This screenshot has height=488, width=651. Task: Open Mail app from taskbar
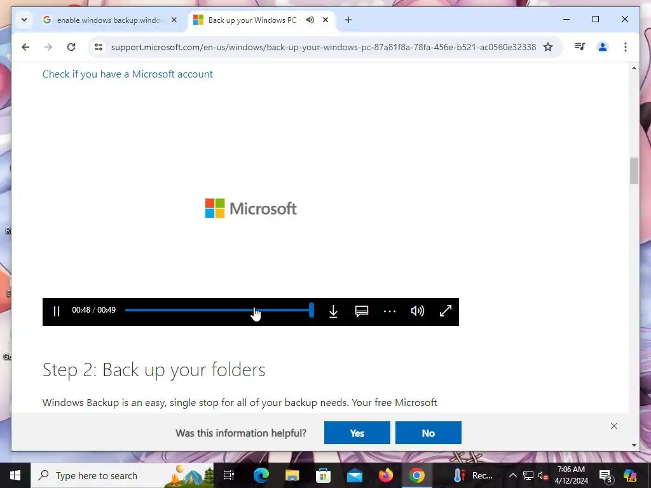355,475
